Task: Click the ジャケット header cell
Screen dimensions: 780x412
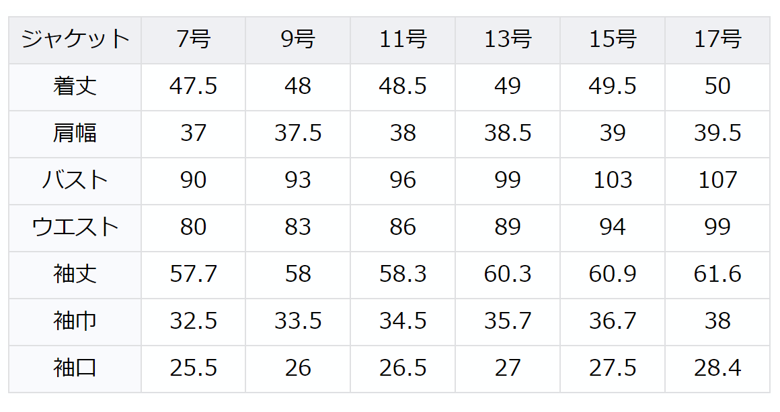Action: pyautogui.click(x=75, y=40)
